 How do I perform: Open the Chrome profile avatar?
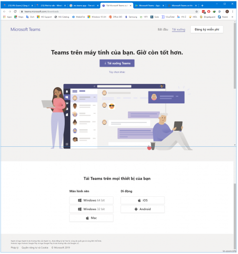coord(227,11)
